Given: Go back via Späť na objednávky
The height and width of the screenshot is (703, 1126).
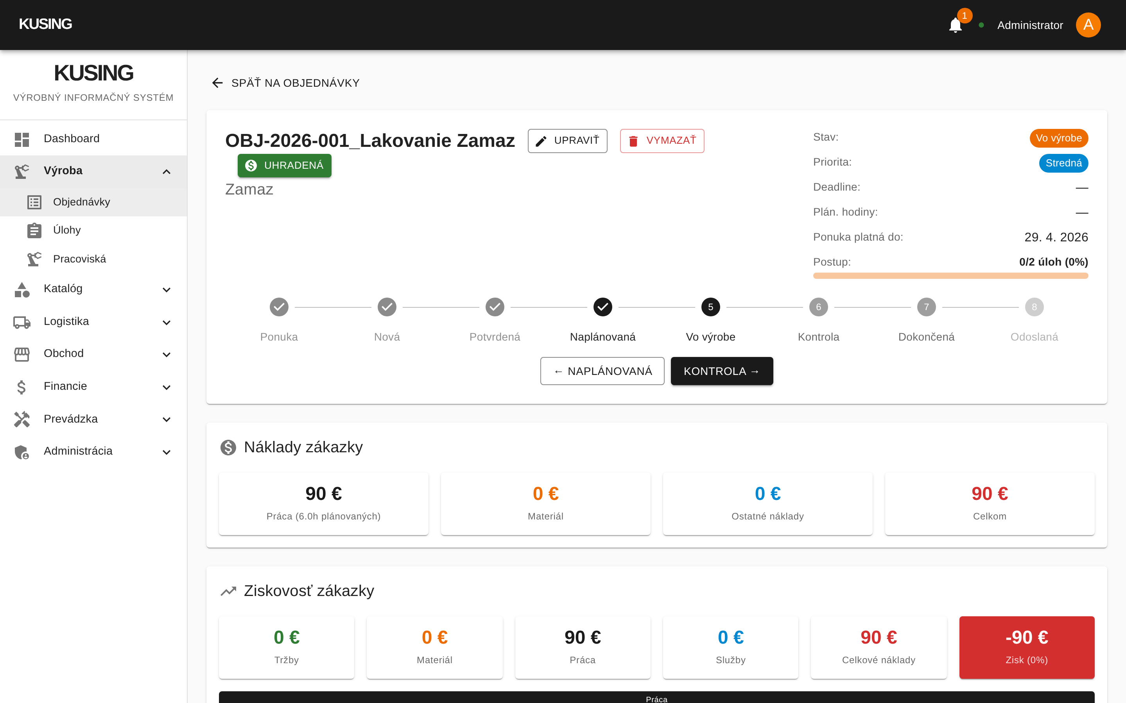Looking at the screenshot, I should pos(285,83).
